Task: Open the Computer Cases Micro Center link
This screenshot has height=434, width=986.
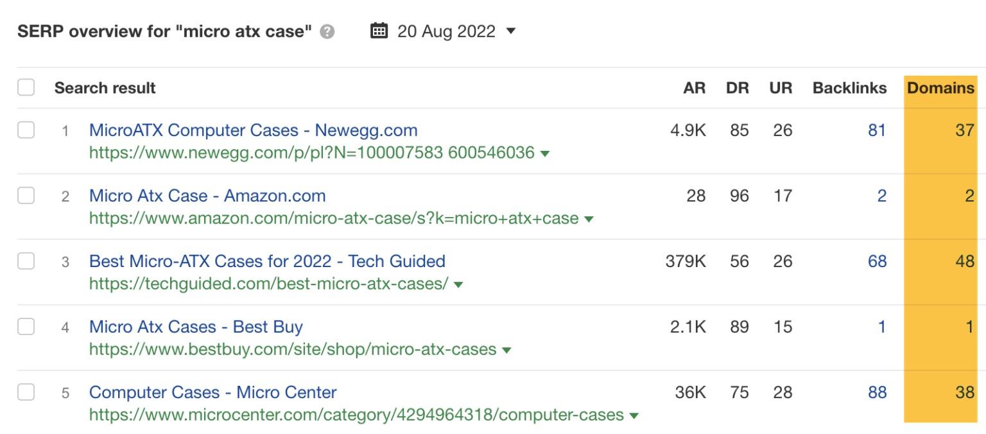Action: click(x=212, y=392)
